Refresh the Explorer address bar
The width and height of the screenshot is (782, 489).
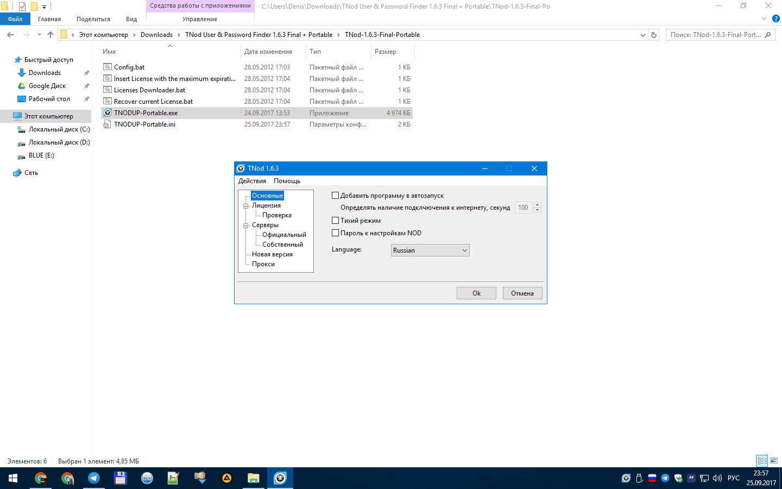654,35
